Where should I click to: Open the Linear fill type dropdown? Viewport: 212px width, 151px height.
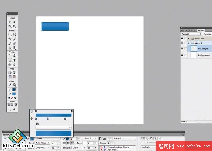click(48, 139)
